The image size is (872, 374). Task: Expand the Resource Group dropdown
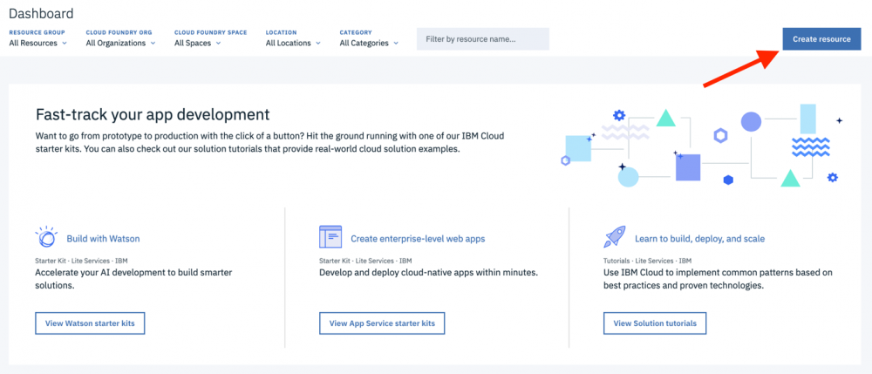pos(37,43)
